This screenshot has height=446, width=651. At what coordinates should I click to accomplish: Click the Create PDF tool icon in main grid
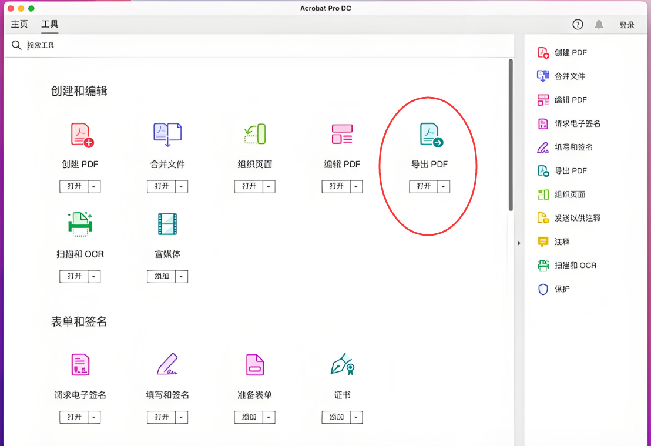pos(82,135)
